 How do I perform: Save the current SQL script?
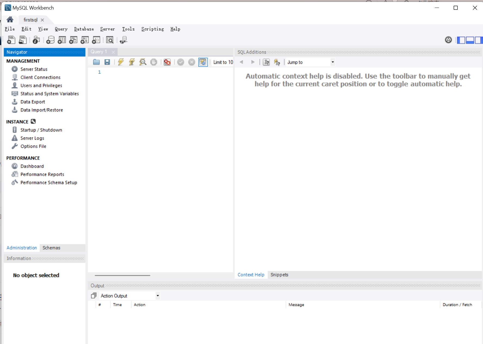click(107, 62)
